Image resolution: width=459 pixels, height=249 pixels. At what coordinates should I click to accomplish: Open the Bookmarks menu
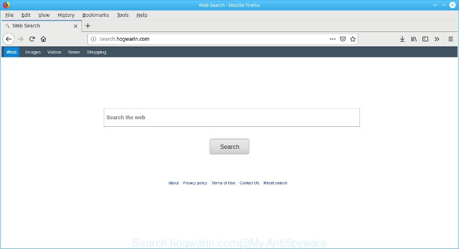[x=96, y=15]
